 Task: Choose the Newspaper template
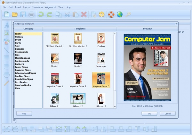pos(101,60)
